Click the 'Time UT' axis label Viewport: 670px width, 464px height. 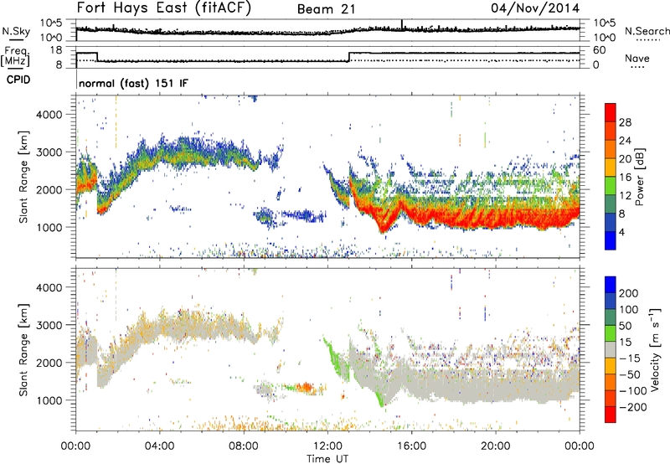coord(327,459)
